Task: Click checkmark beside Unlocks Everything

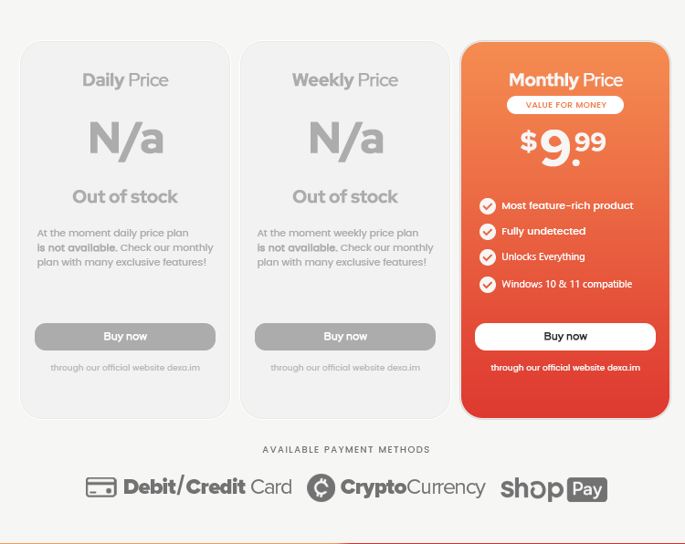Action: click(x=488, y=257)
